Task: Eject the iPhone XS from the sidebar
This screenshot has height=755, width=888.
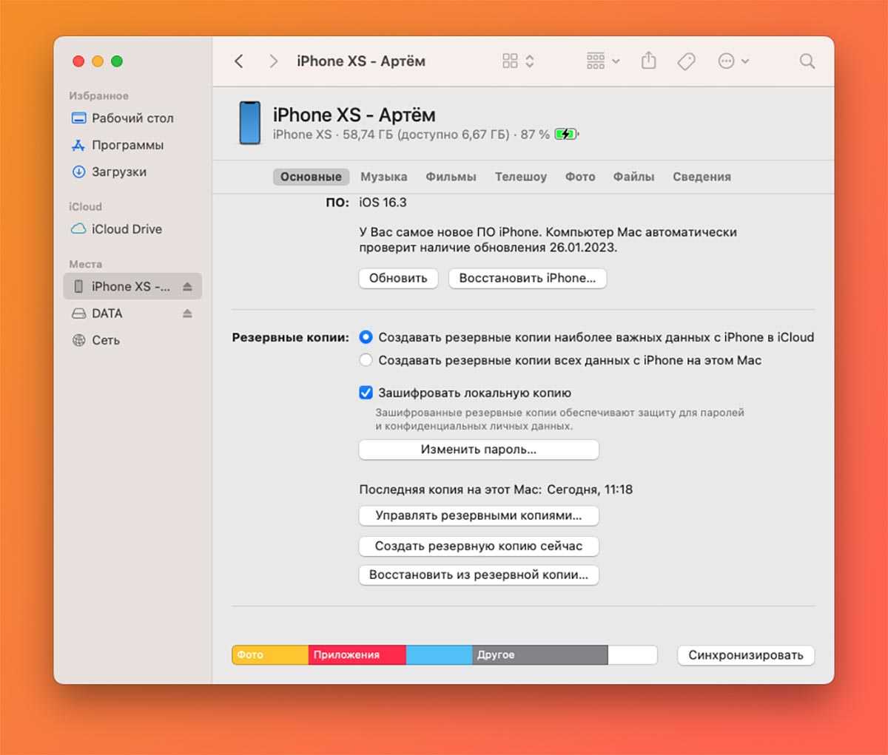Action: click(187, 287)
